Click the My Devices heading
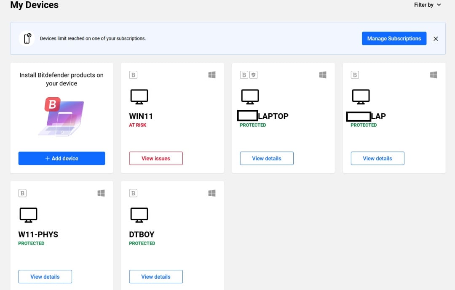455x290 pixels. click(x=34, y=5)
